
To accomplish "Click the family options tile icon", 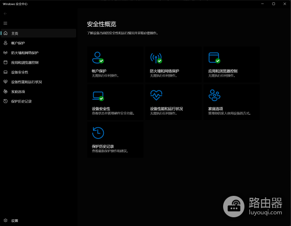I will [214, 95].
